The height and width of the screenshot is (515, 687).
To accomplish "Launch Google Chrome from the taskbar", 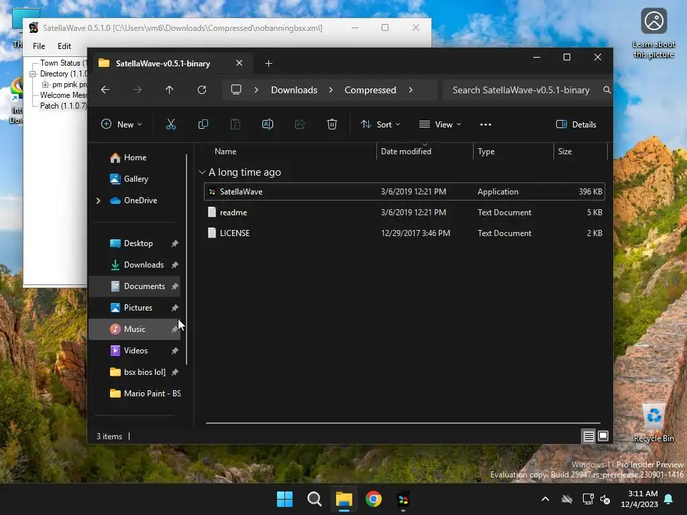I will click(374, 499).
